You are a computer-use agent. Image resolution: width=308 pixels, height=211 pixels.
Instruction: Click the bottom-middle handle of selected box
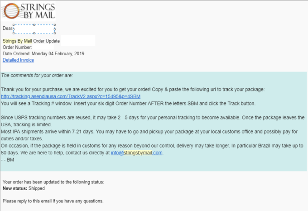[x=34, y=34]
